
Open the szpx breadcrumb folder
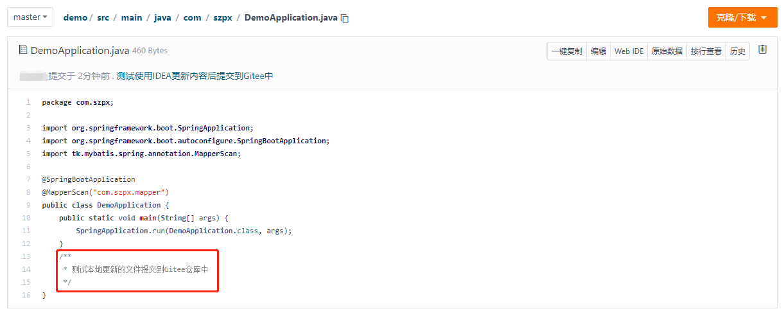tap(222, 18)
